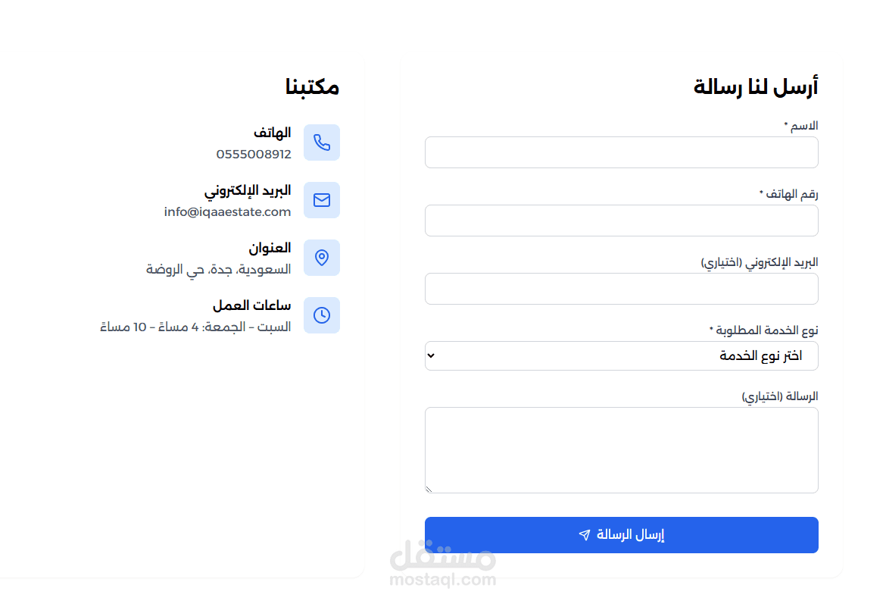This screenshot has width=886, height=601.
Task: Click the paper plane send icon
Action: [x=584, y=535]
